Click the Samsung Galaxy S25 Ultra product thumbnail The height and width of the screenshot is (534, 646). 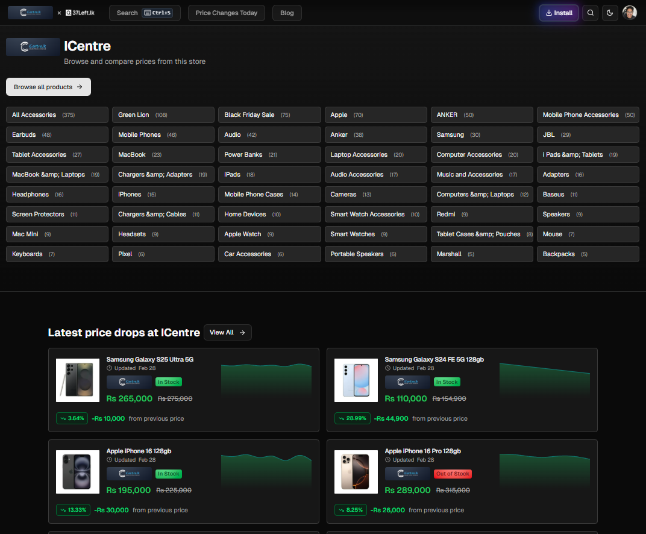point(77,380)
